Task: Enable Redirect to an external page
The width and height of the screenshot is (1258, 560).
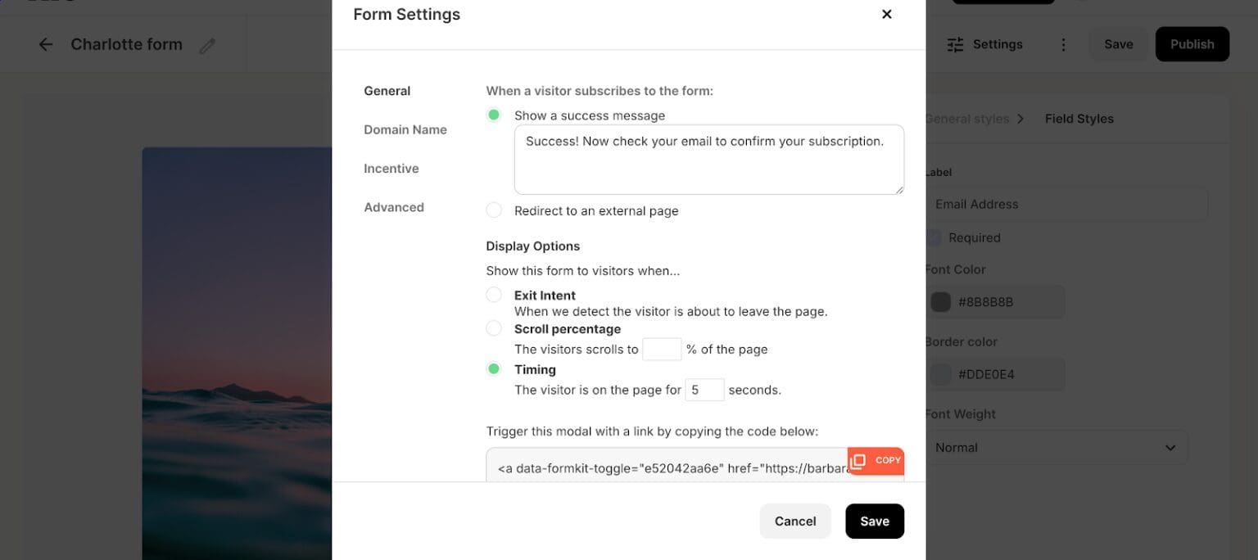Action: (x=494, y=210)
